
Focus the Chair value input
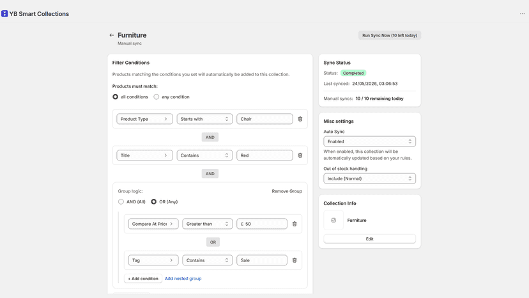click(x=264, y=119)
